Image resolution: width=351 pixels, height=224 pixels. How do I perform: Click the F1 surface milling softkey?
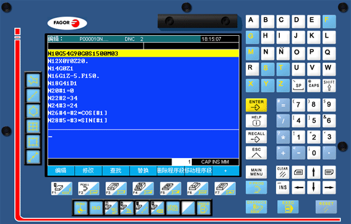pos(61,189)
